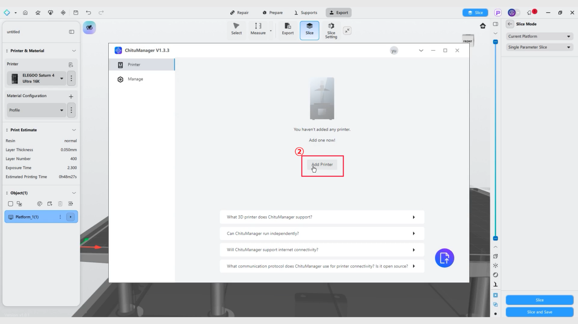
Task: Open the Single Parameter Slice dropdown
Action: click(x=540, y=47)
